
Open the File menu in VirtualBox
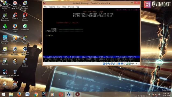pos(45,7)
